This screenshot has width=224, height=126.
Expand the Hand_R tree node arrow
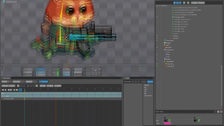tap(170, 38)
